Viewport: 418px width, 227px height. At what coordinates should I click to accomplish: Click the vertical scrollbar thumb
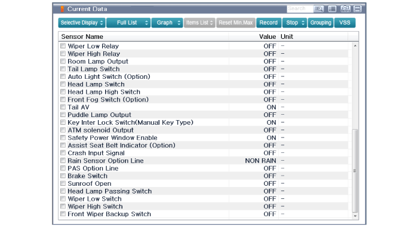(355, 170)
